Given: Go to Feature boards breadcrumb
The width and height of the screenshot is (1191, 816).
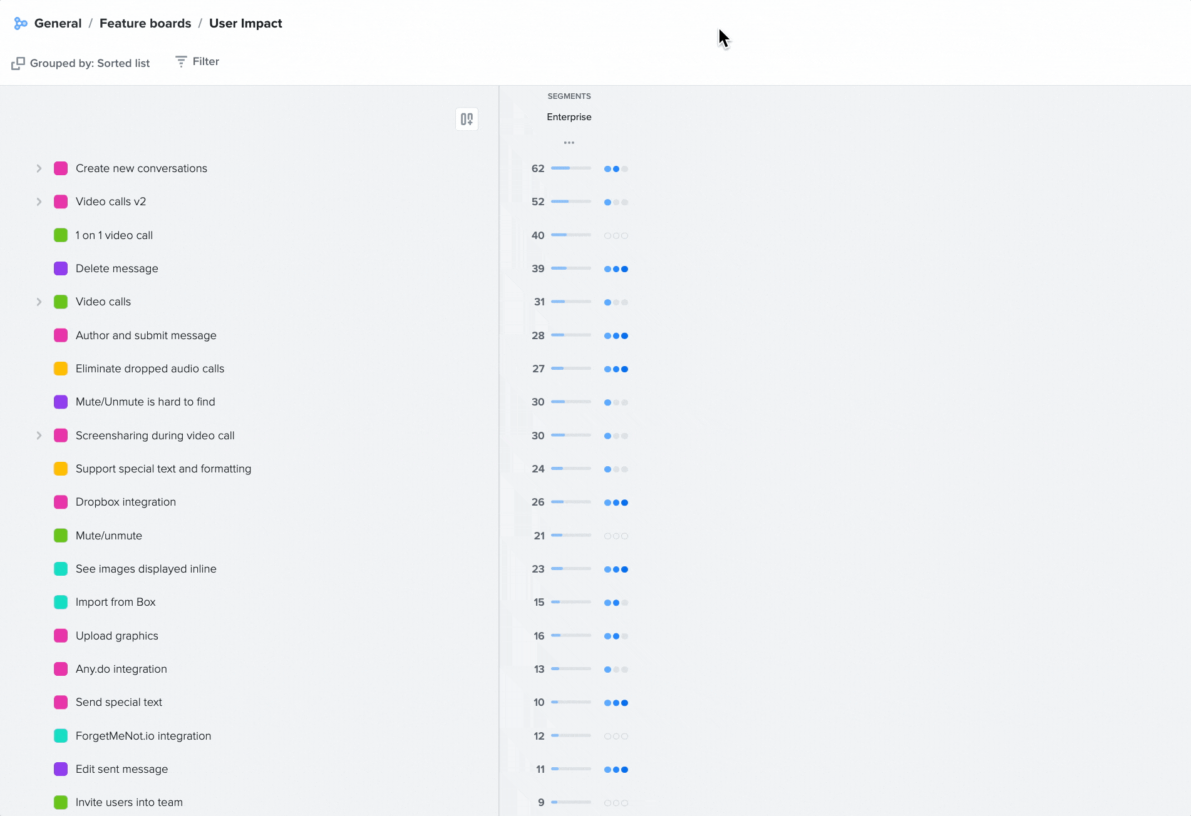Looking at the screenshot, I should (x=145, y=23).
